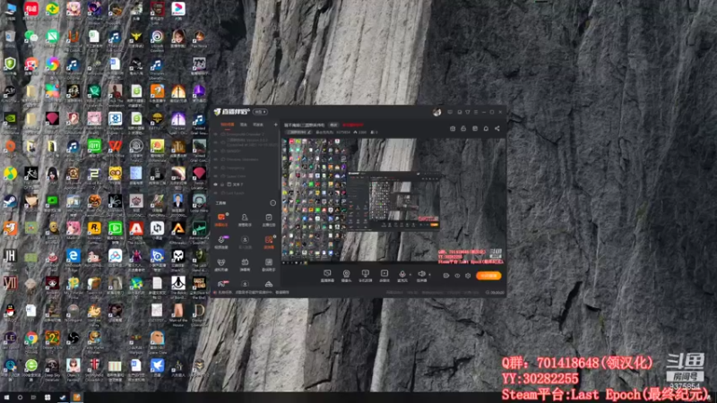Add a camera source from bottom toolbar
The height and width of the screenshot is (403, 717).
pos(346,273)
